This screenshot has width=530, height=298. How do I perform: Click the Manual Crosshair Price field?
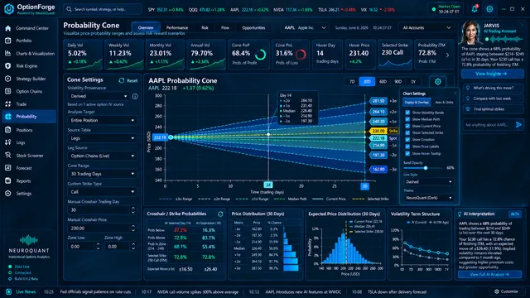[x=102, y=228]
